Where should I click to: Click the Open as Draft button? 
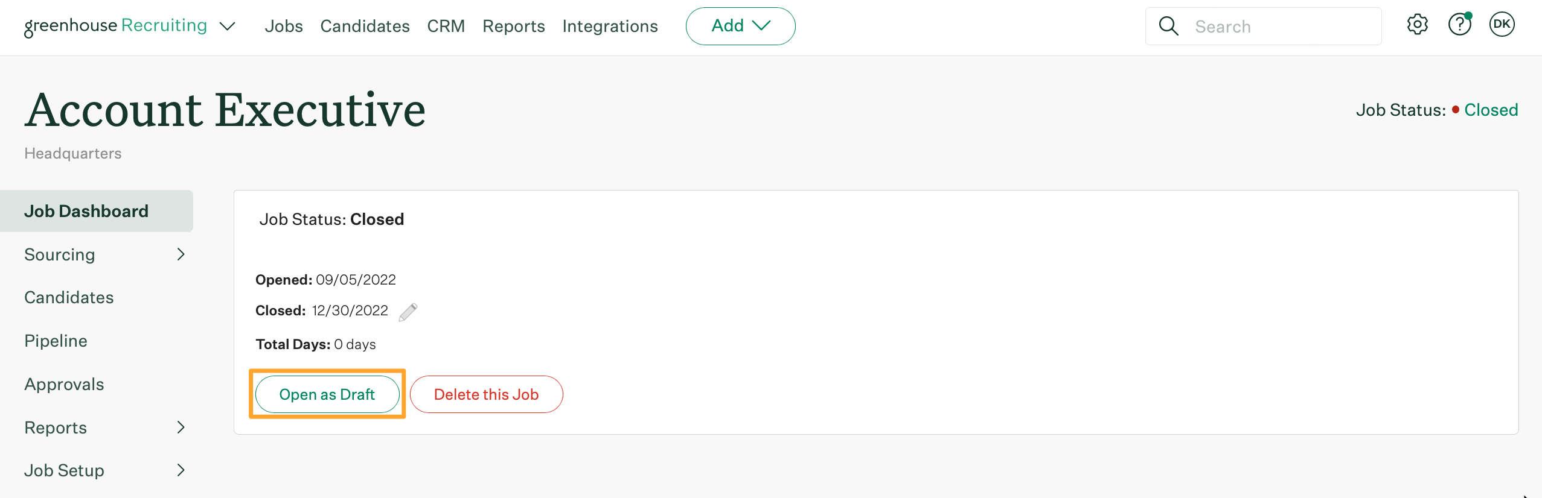pyautogui.click(x=327, y=394)
